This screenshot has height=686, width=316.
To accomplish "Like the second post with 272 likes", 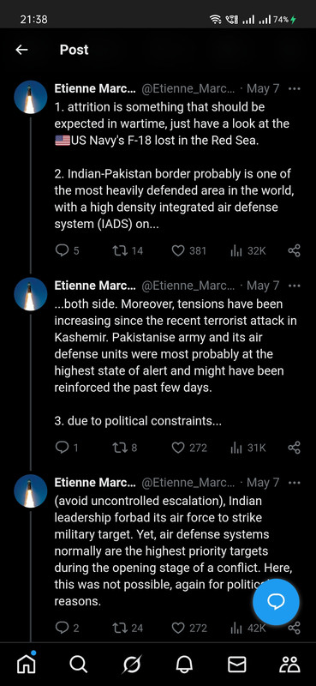I will pos(188,448).
